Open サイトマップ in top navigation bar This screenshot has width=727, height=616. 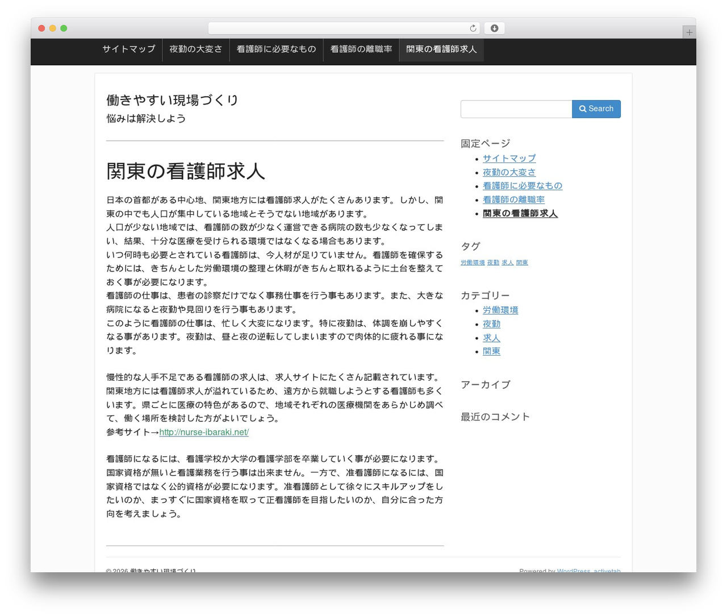pyautogui.click(x=129, y=49)
